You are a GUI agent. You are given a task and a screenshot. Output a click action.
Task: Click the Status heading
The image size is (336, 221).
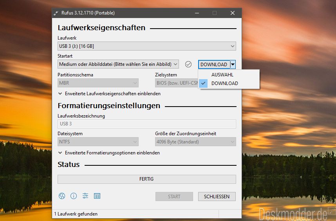click(x=69, y=165)
